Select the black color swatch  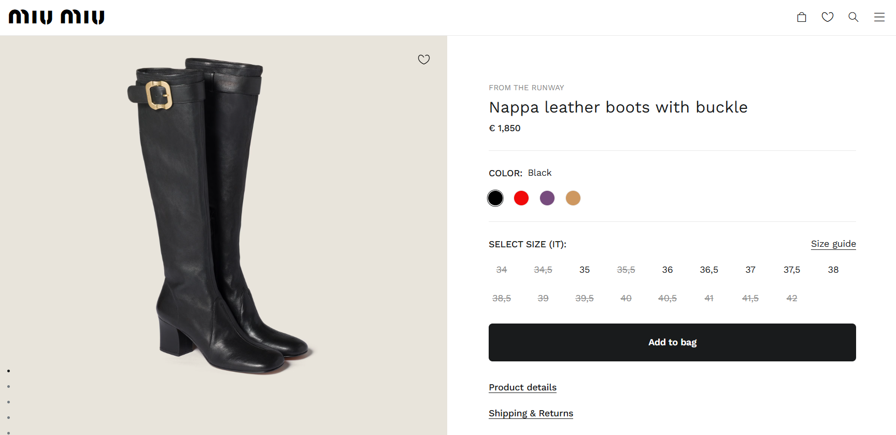(495, 198)
